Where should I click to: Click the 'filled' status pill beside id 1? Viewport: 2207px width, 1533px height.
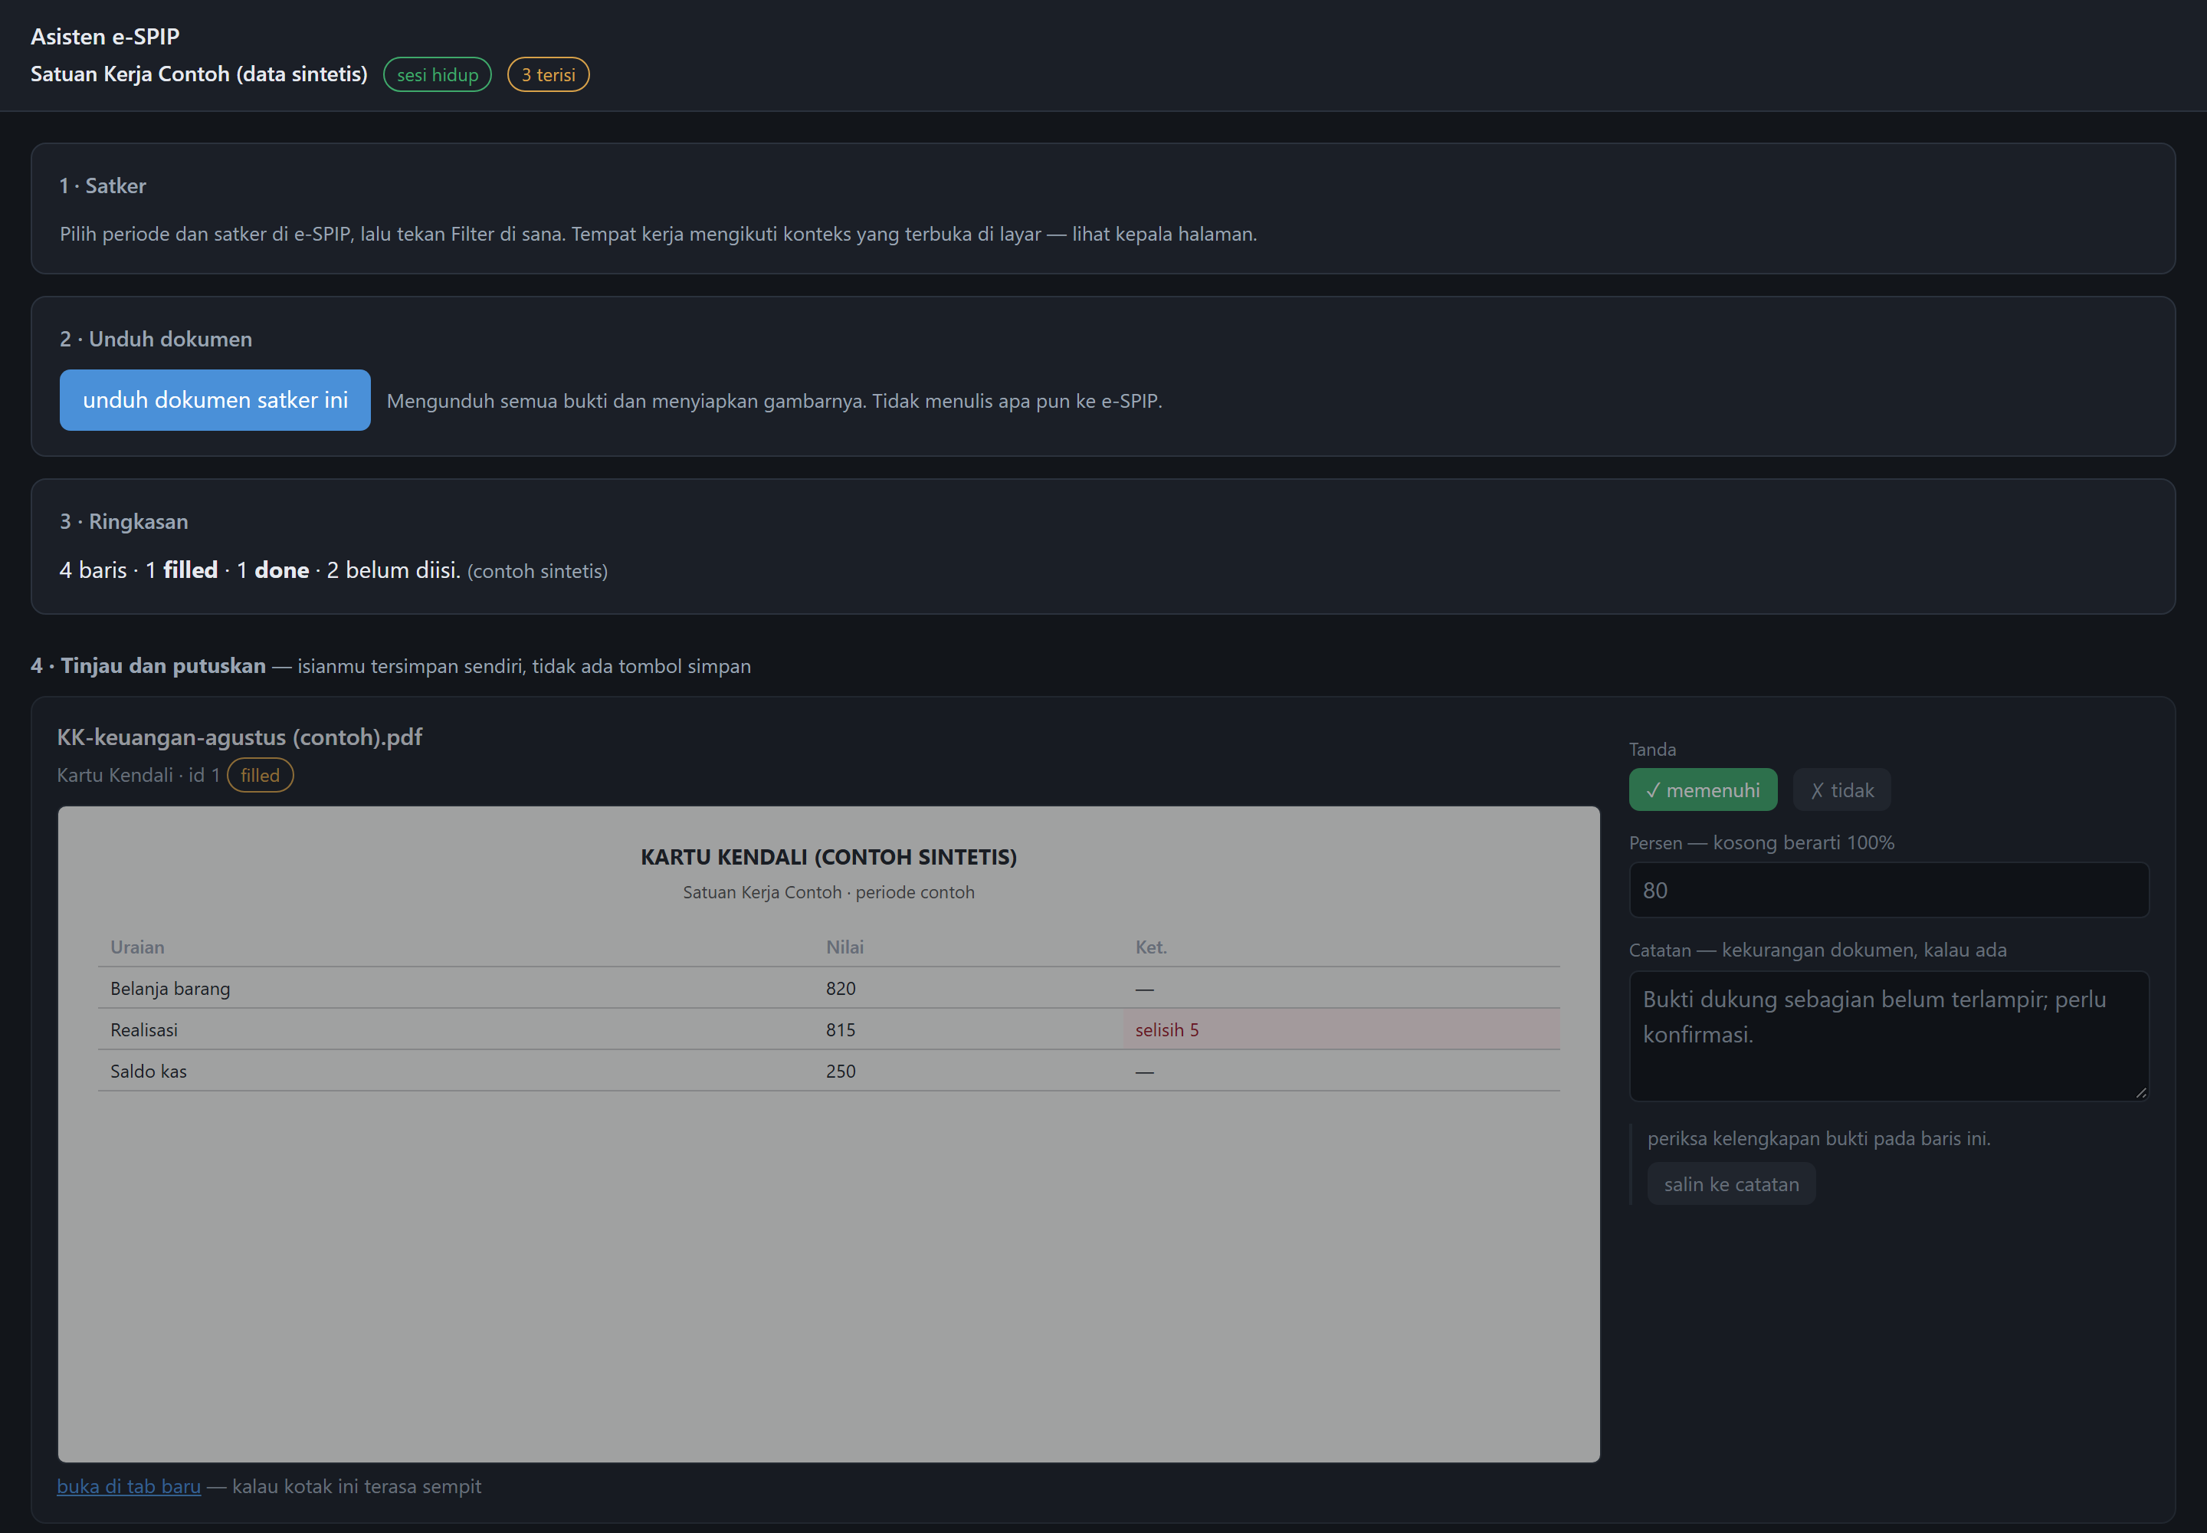click(x=259, y=775)
